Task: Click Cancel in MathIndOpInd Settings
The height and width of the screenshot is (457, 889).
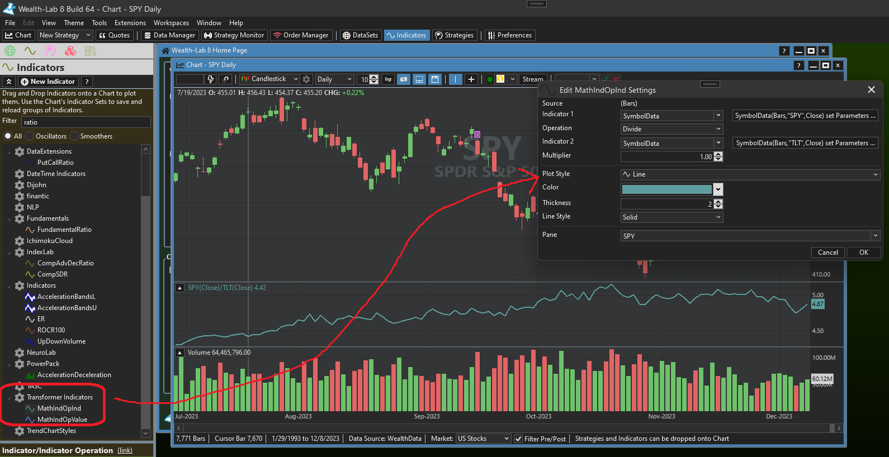Action: point(827,253)
